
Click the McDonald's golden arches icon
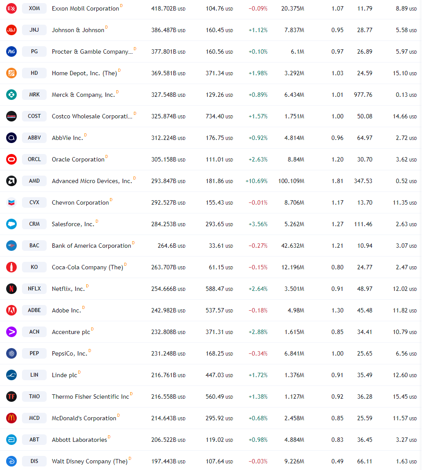tap(11, 419)
